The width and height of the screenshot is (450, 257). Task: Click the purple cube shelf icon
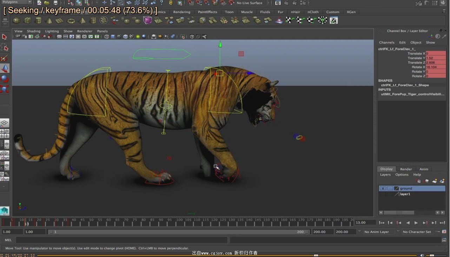(x=147, y=20)
